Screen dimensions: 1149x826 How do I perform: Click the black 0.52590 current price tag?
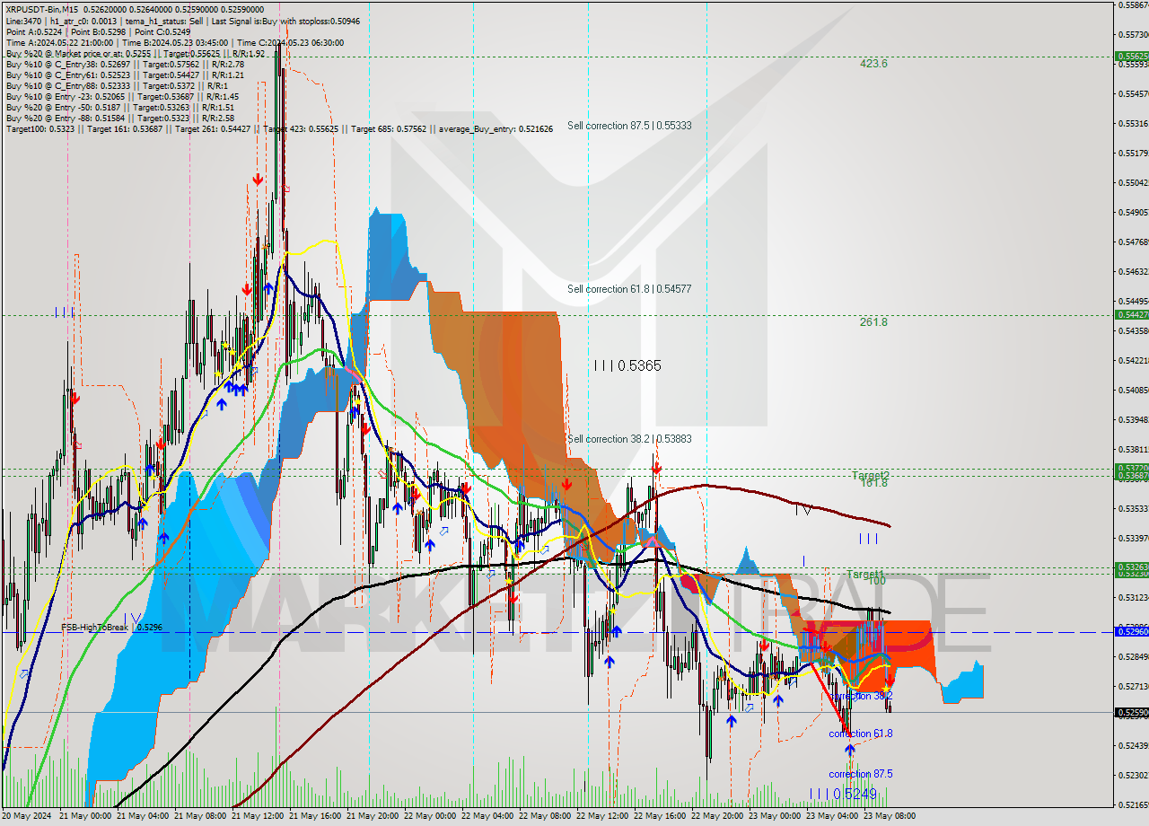(x=1131, y=713)
